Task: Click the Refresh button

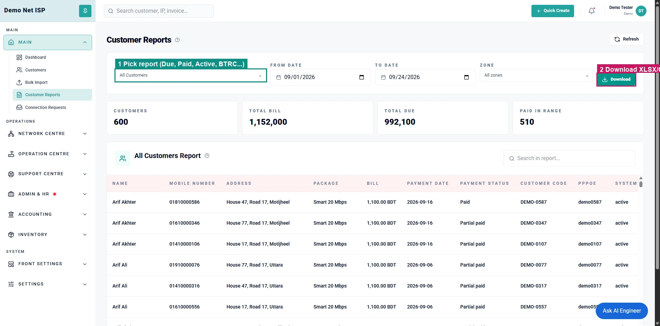Action: tap(626, 39)
